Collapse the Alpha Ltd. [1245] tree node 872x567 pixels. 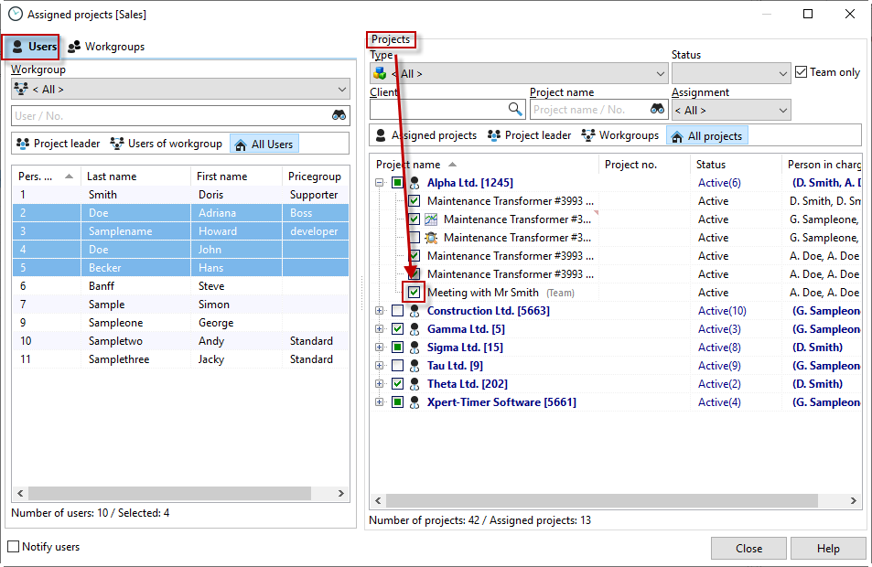pos(380,183)
